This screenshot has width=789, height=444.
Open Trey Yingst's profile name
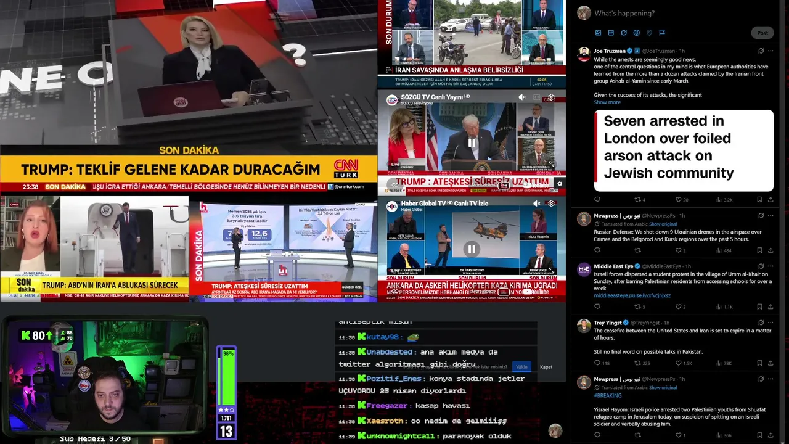(x=607, y=323)
